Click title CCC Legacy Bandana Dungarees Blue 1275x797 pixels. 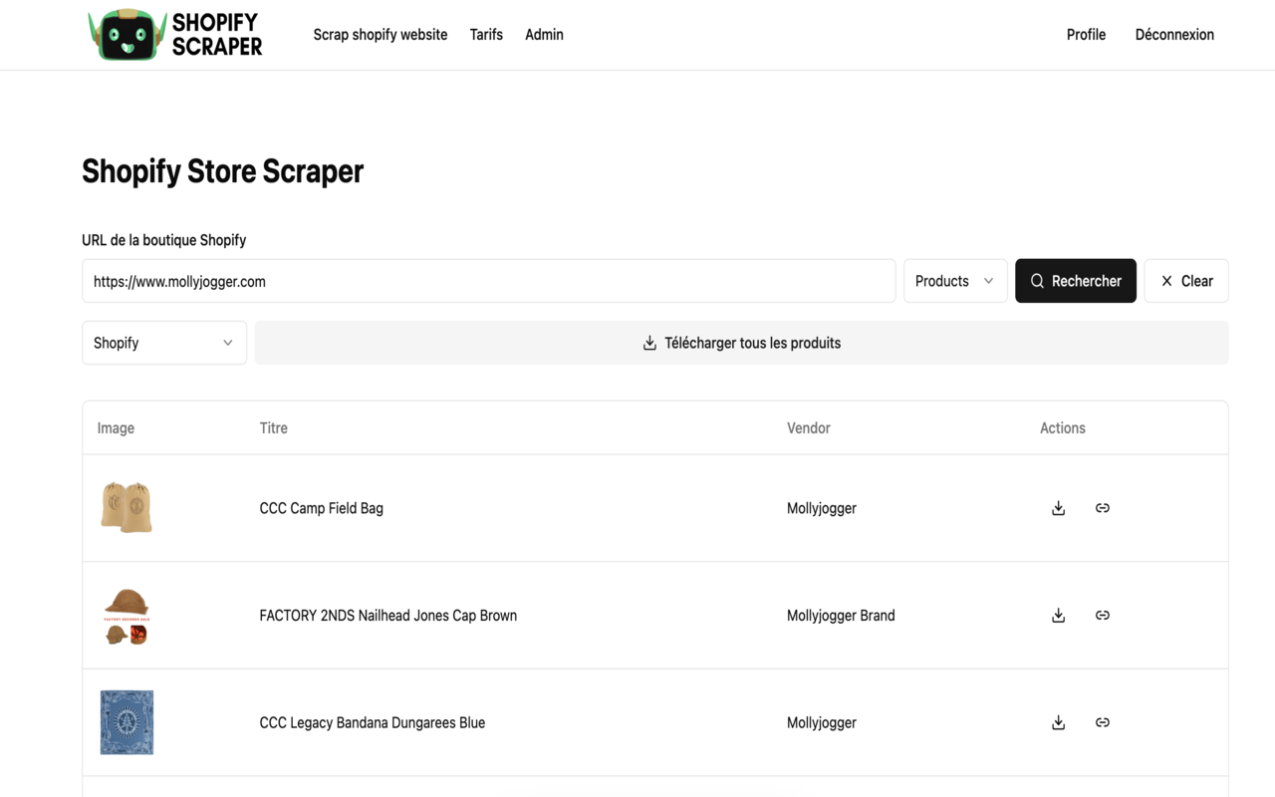pos(373,723)
